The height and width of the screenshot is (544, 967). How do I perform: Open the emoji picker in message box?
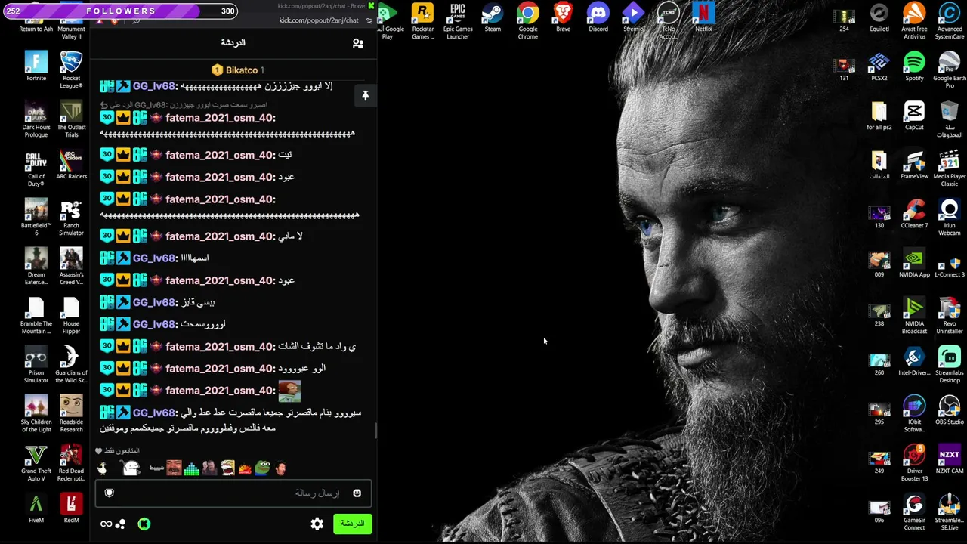(x=357, y=493)
